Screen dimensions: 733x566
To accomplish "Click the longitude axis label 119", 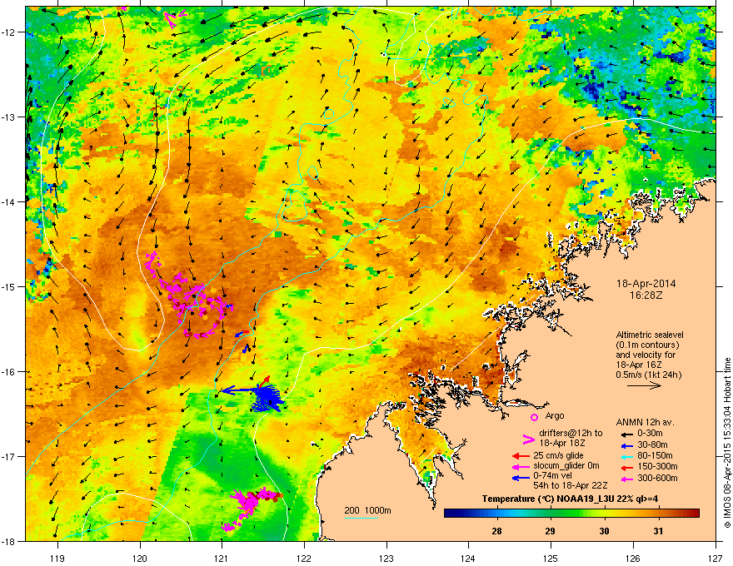I will pyautogui.click(x=57, y=558).
